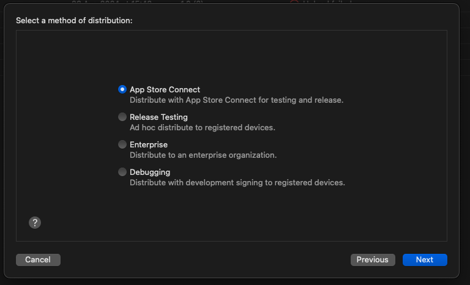
Task: Click the "Debugging" option label
Action: pyautogui.click(x=150, y=172)
